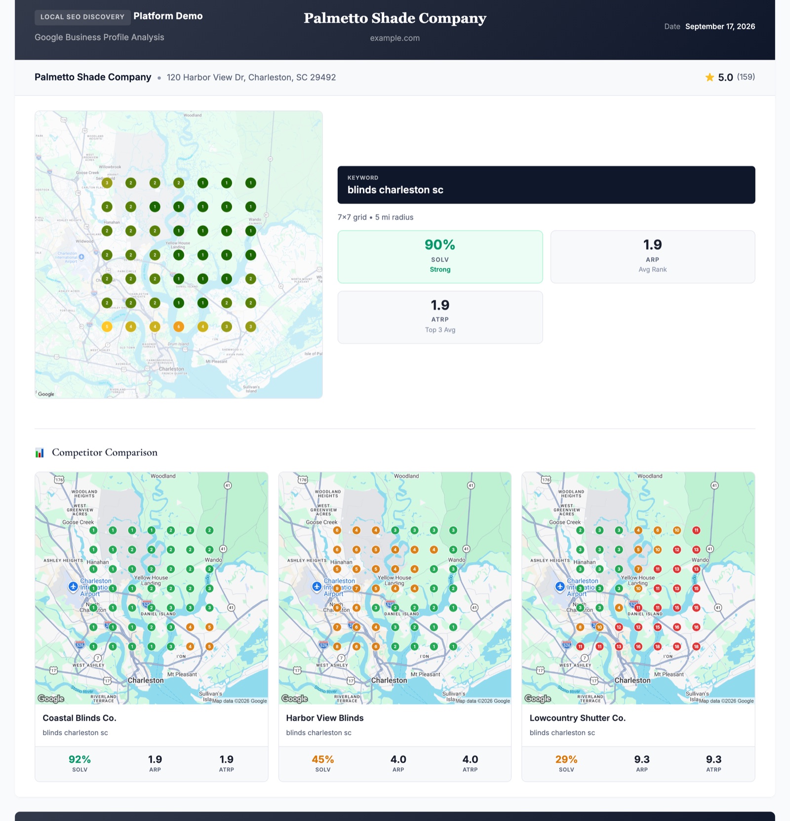Click the airport icon on the Harbor View Blinds map
This screenshot has width=790, height=821.
coord(317,586)
